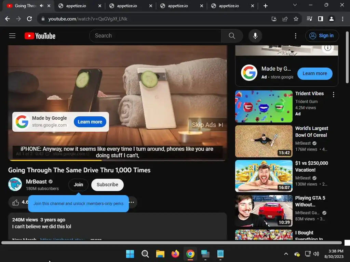Switch to the last appetize.io tab
The image size is (350, 262).
[229, 6]
